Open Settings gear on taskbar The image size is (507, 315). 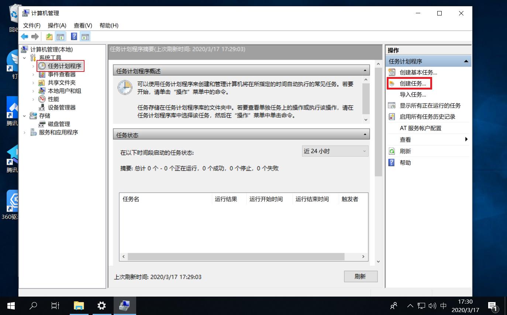pos(101,305)
